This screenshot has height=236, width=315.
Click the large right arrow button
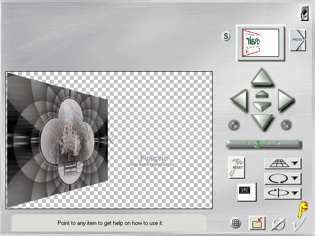(x=286, y=100)
